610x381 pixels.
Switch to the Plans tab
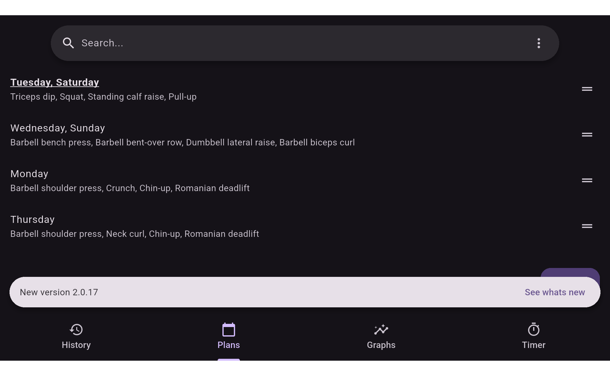point(229,337)
